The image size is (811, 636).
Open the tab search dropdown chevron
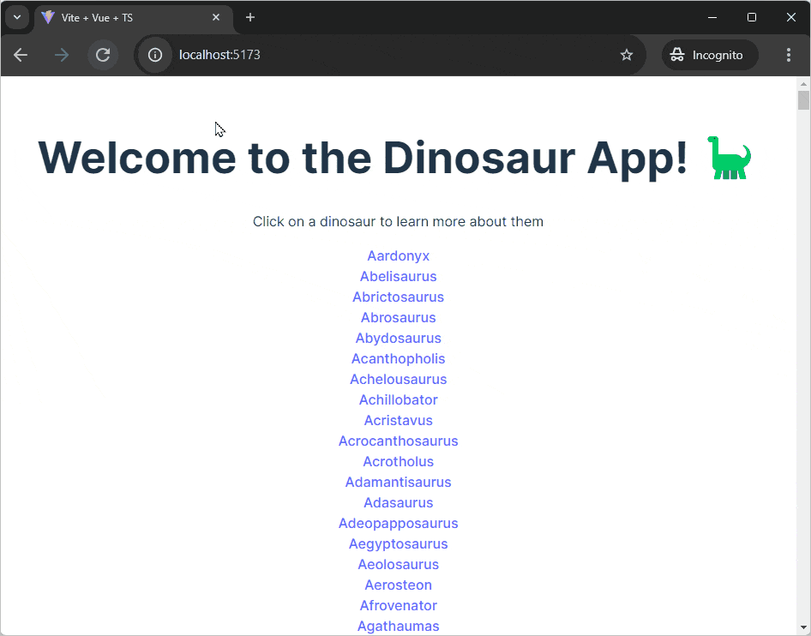pyautogui.click(x=17, y=17)
